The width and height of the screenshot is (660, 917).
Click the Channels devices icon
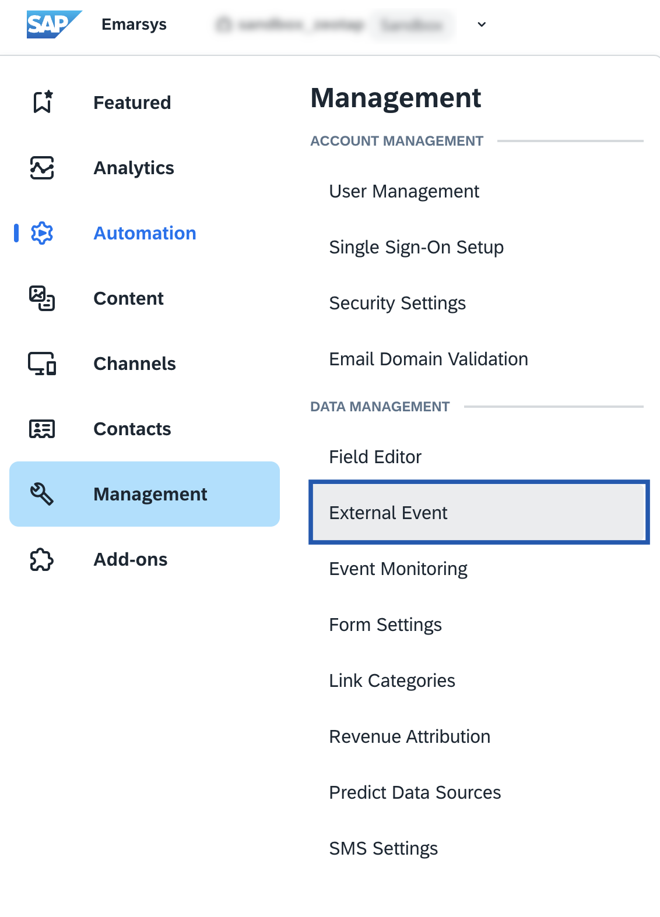42,364
